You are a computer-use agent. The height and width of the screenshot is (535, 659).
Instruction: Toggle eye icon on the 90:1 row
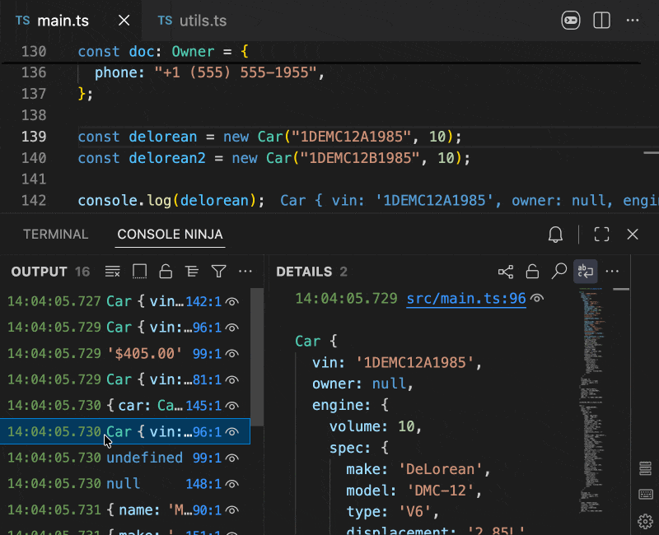pos(232,509)
